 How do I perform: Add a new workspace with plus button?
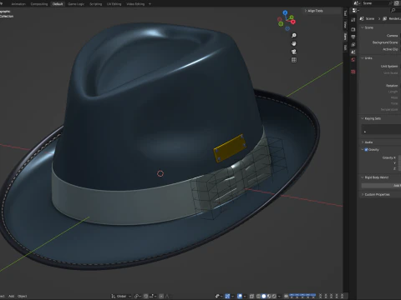150,4
